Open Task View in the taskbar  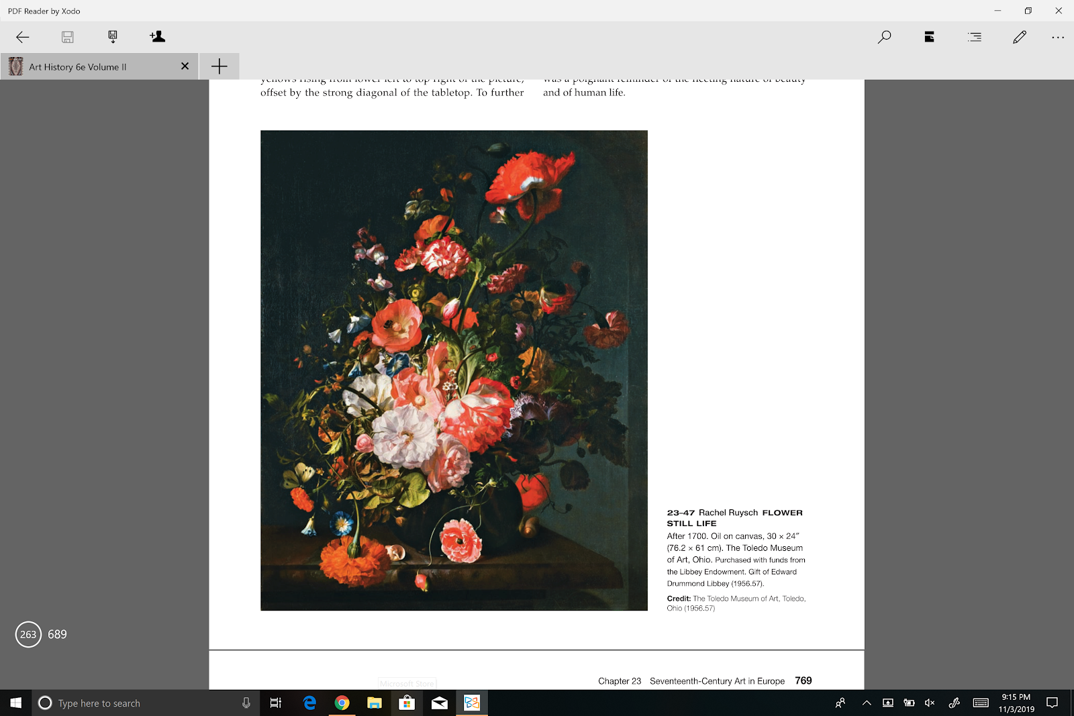click(x=275, y=703)
